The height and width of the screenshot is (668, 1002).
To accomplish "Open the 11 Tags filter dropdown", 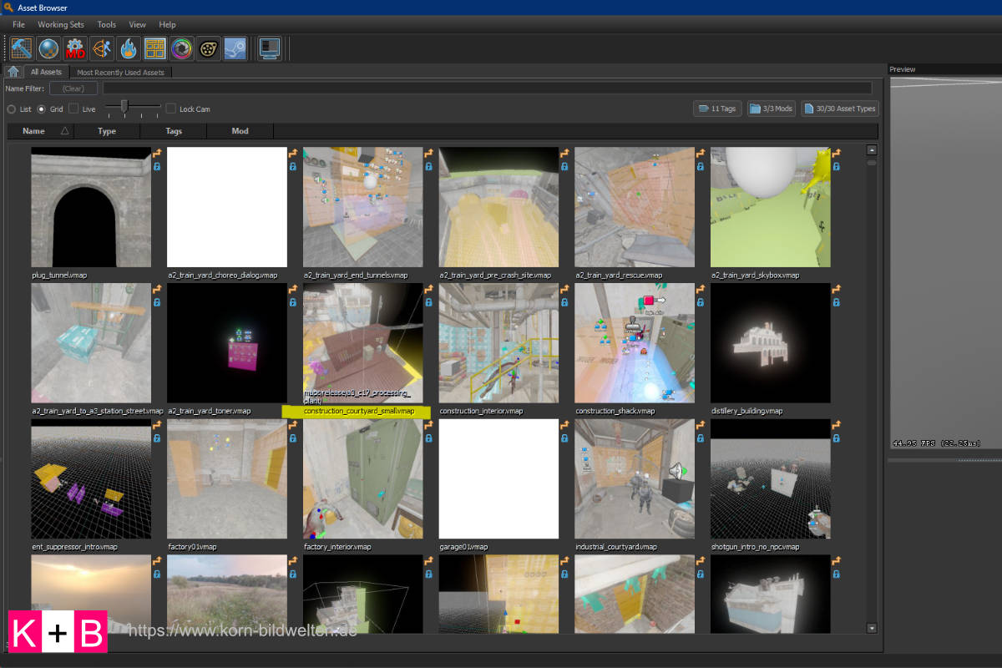I will coord(717,109).
